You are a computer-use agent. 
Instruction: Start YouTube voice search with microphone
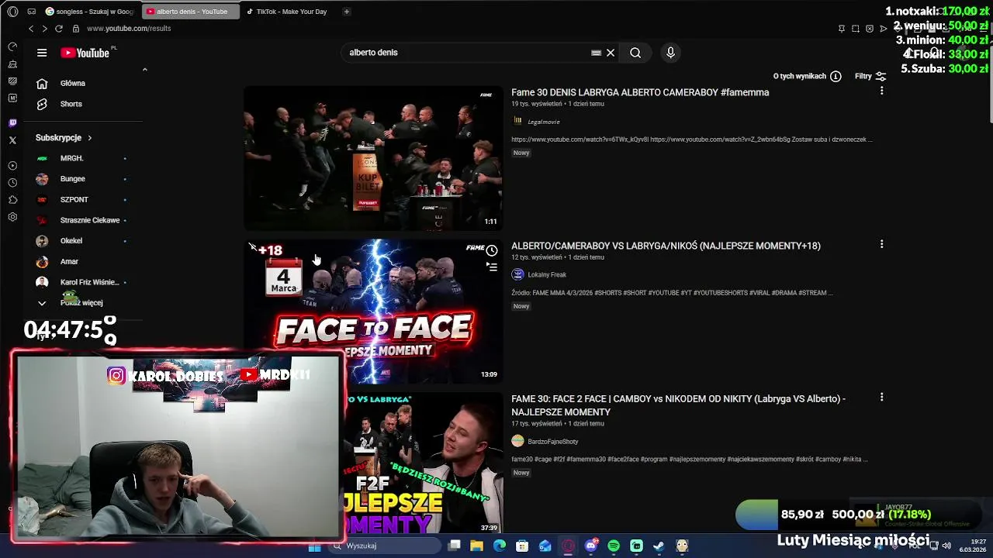coord(671,53)
